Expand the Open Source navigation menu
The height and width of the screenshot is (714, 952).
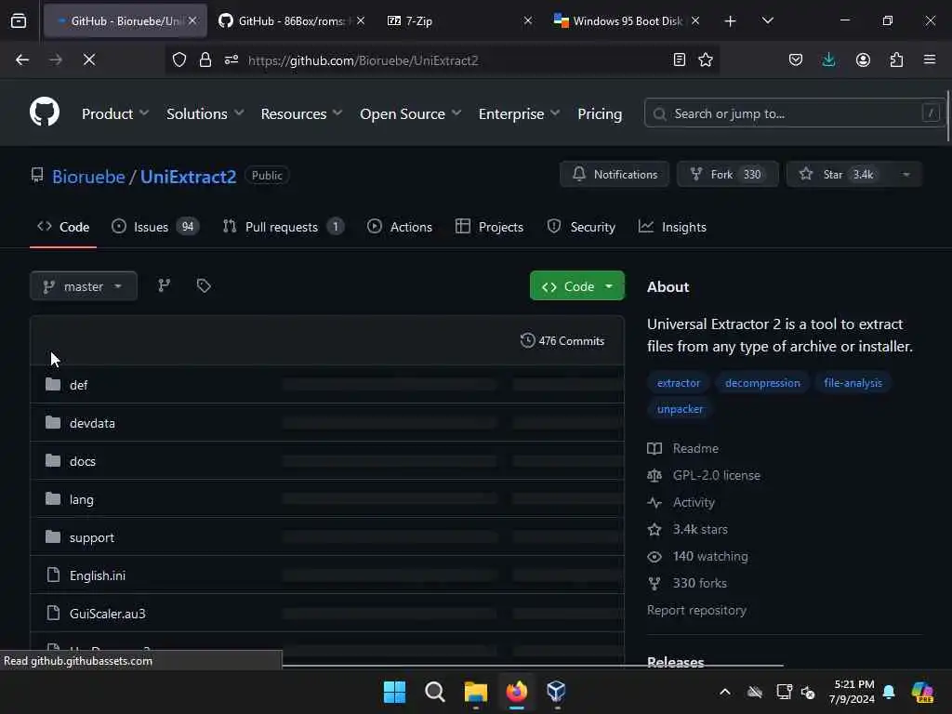410,113
